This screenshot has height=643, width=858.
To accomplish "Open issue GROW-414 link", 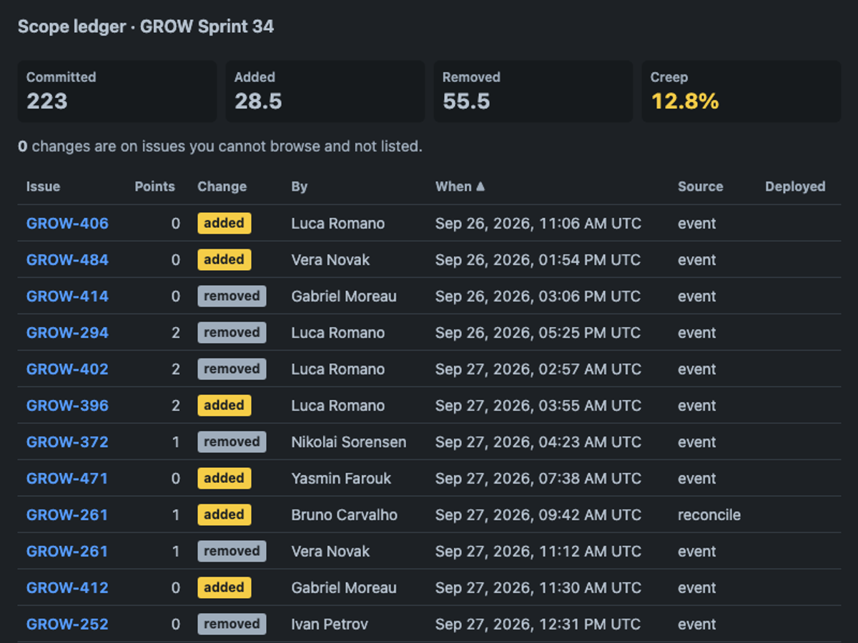I will pyautogui.click(x=67, y=296).
